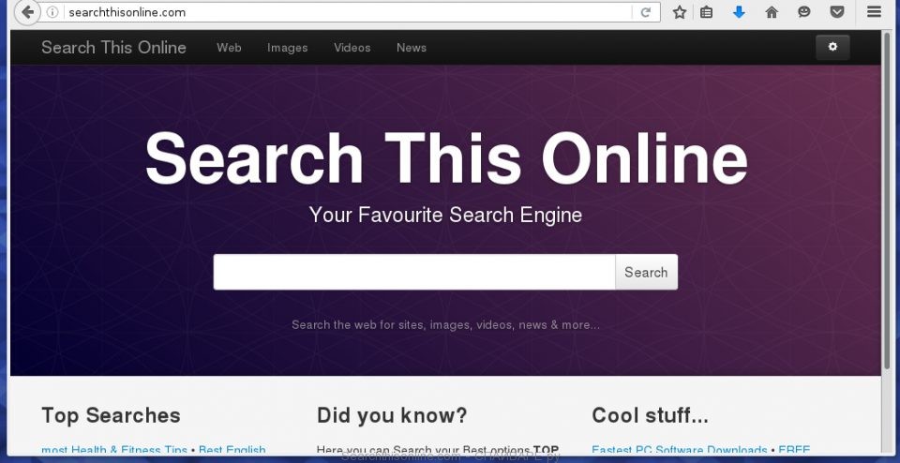Choose the Web search tab
This screenshot has width=900, height=463.
229,48
